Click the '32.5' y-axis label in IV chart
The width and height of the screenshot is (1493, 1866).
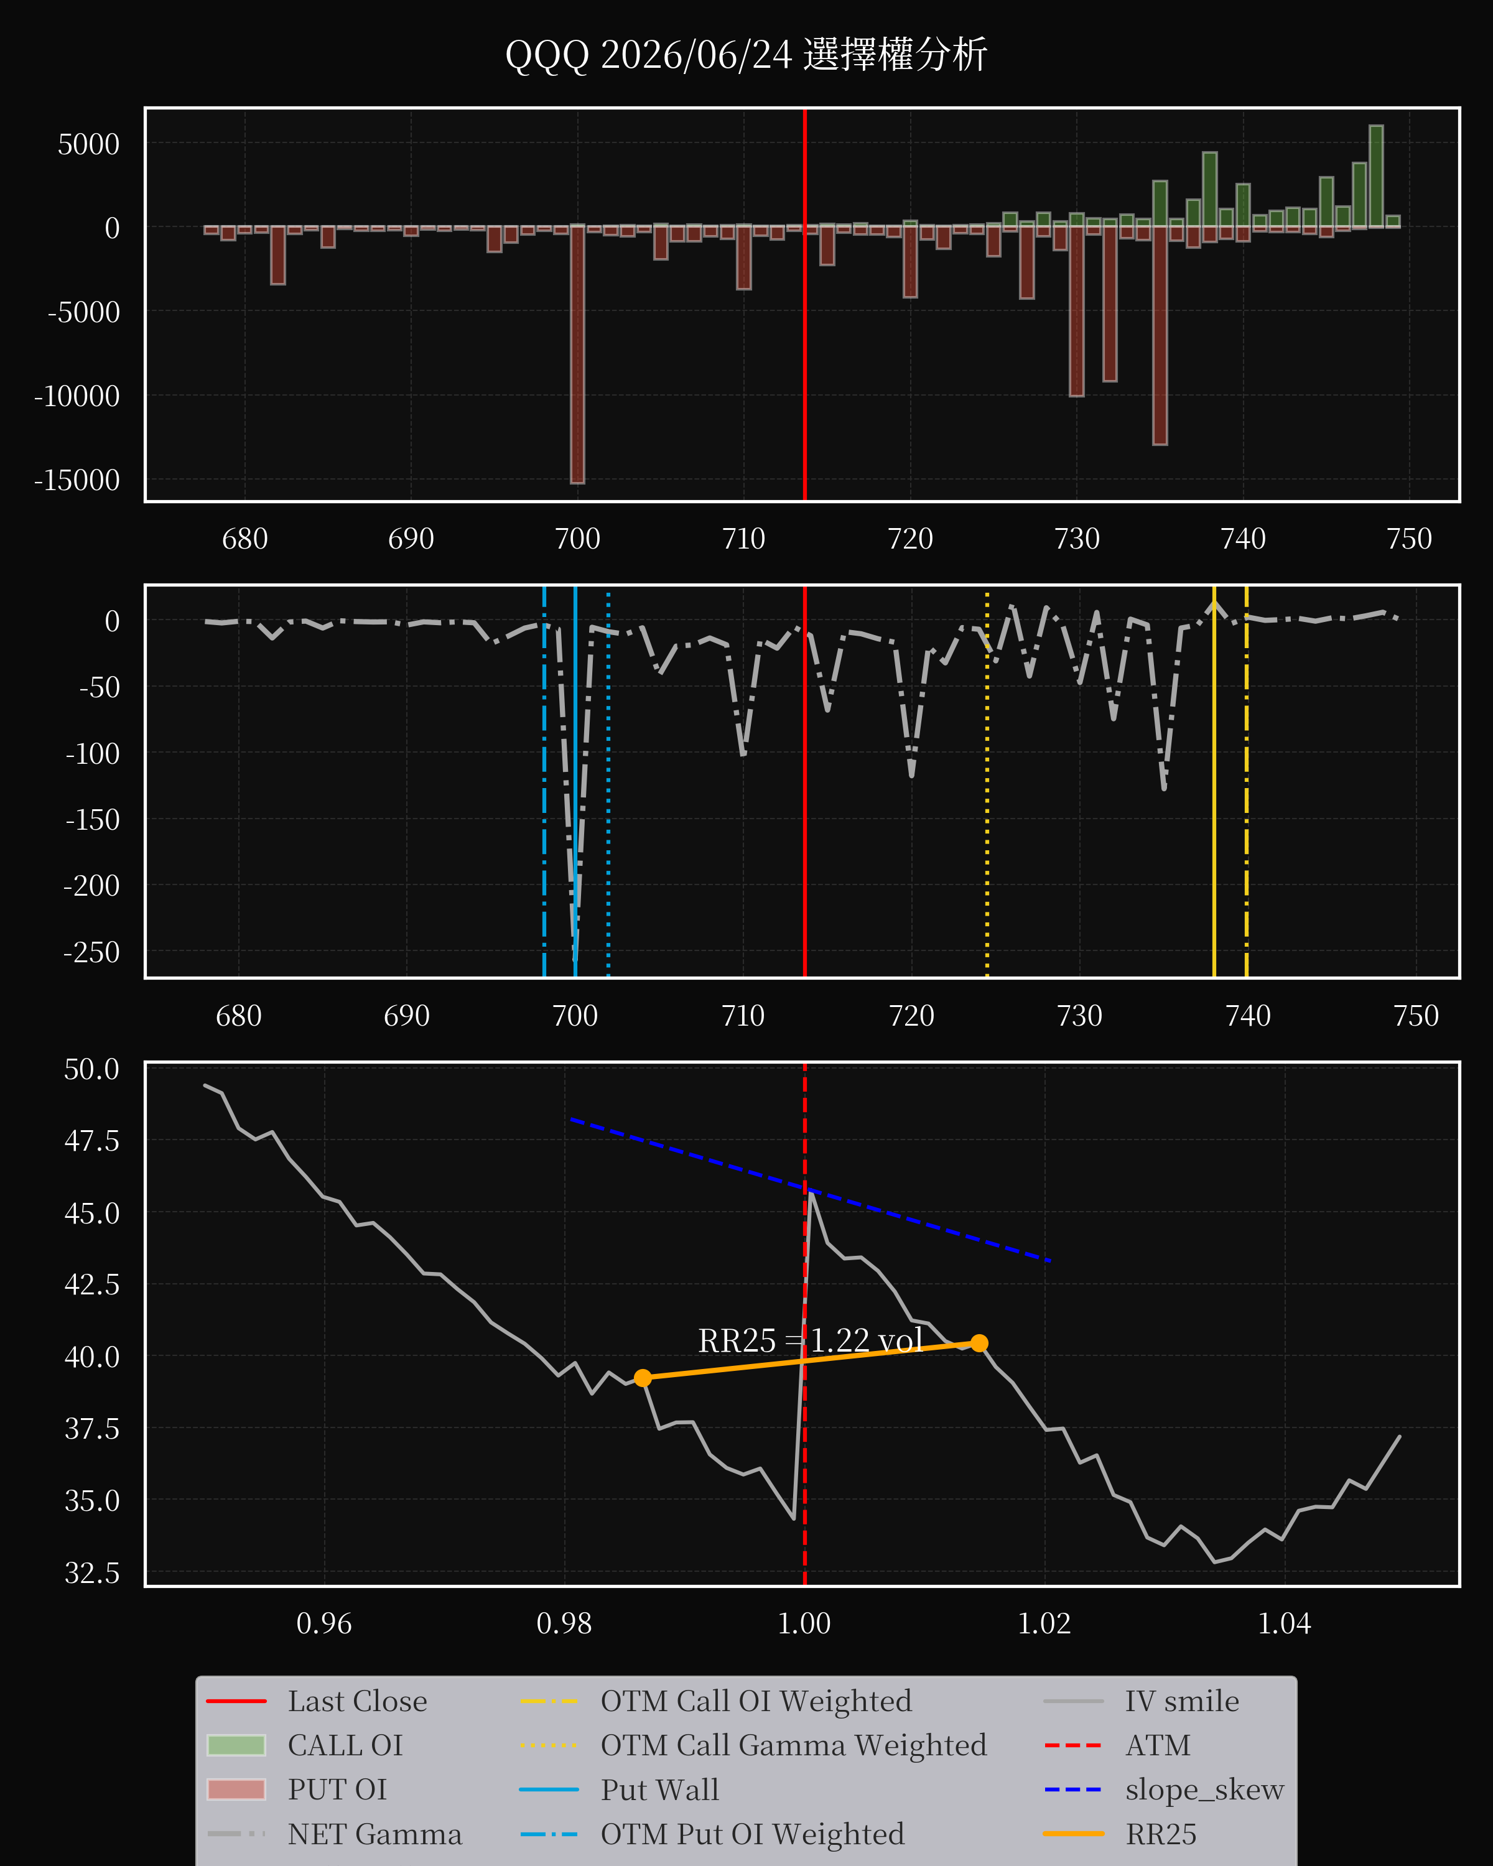[x=91, y=1572]
